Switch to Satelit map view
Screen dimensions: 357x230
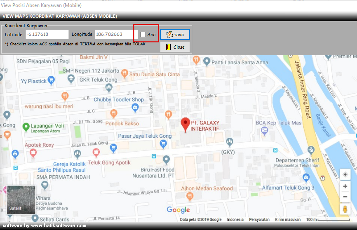21,199
